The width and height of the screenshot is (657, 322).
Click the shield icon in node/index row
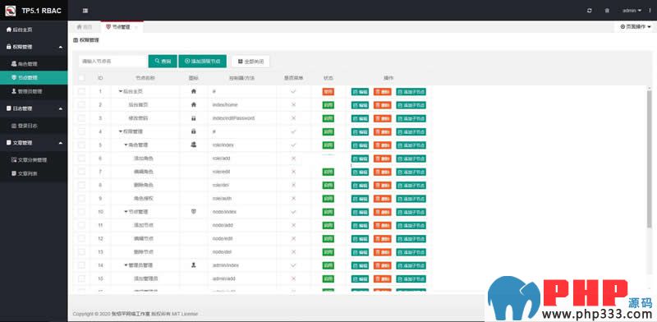(193, 212)
